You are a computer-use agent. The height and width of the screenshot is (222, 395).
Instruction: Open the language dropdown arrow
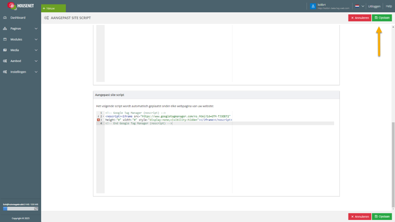[363, 6]
